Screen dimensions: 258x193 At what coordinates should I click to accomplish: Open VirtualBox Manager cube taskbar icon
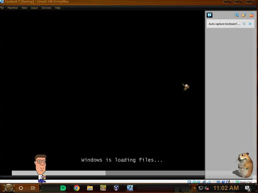116,188
